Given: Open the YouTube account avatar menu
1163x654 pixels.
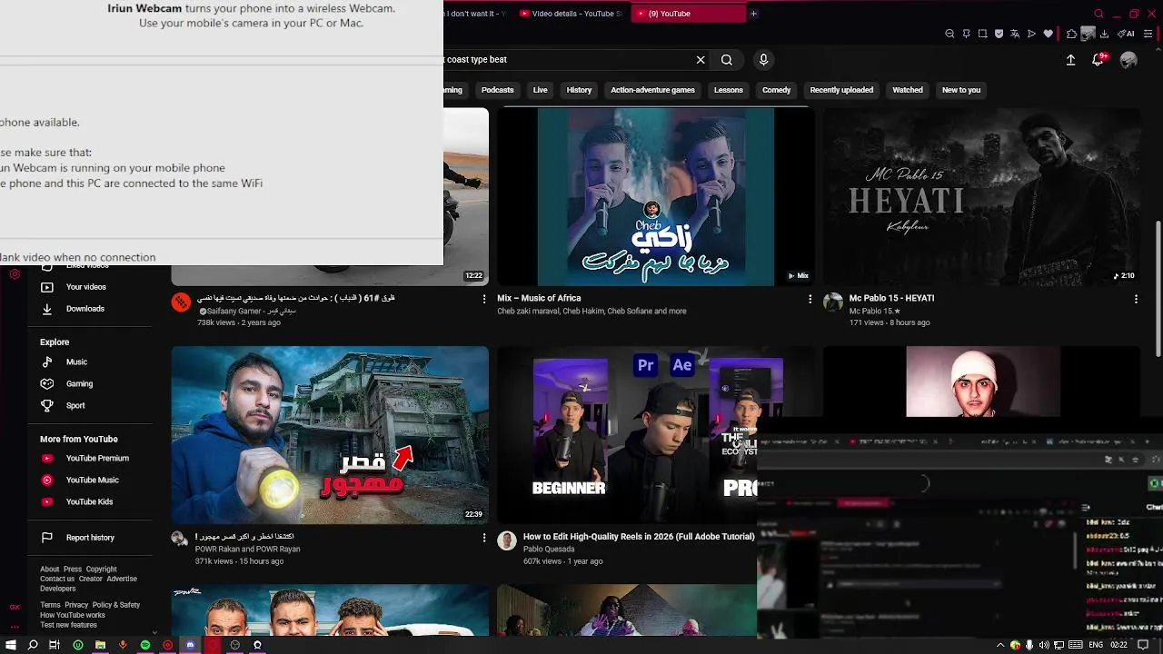Looking at the screenshot, I should coord(1128,59).
